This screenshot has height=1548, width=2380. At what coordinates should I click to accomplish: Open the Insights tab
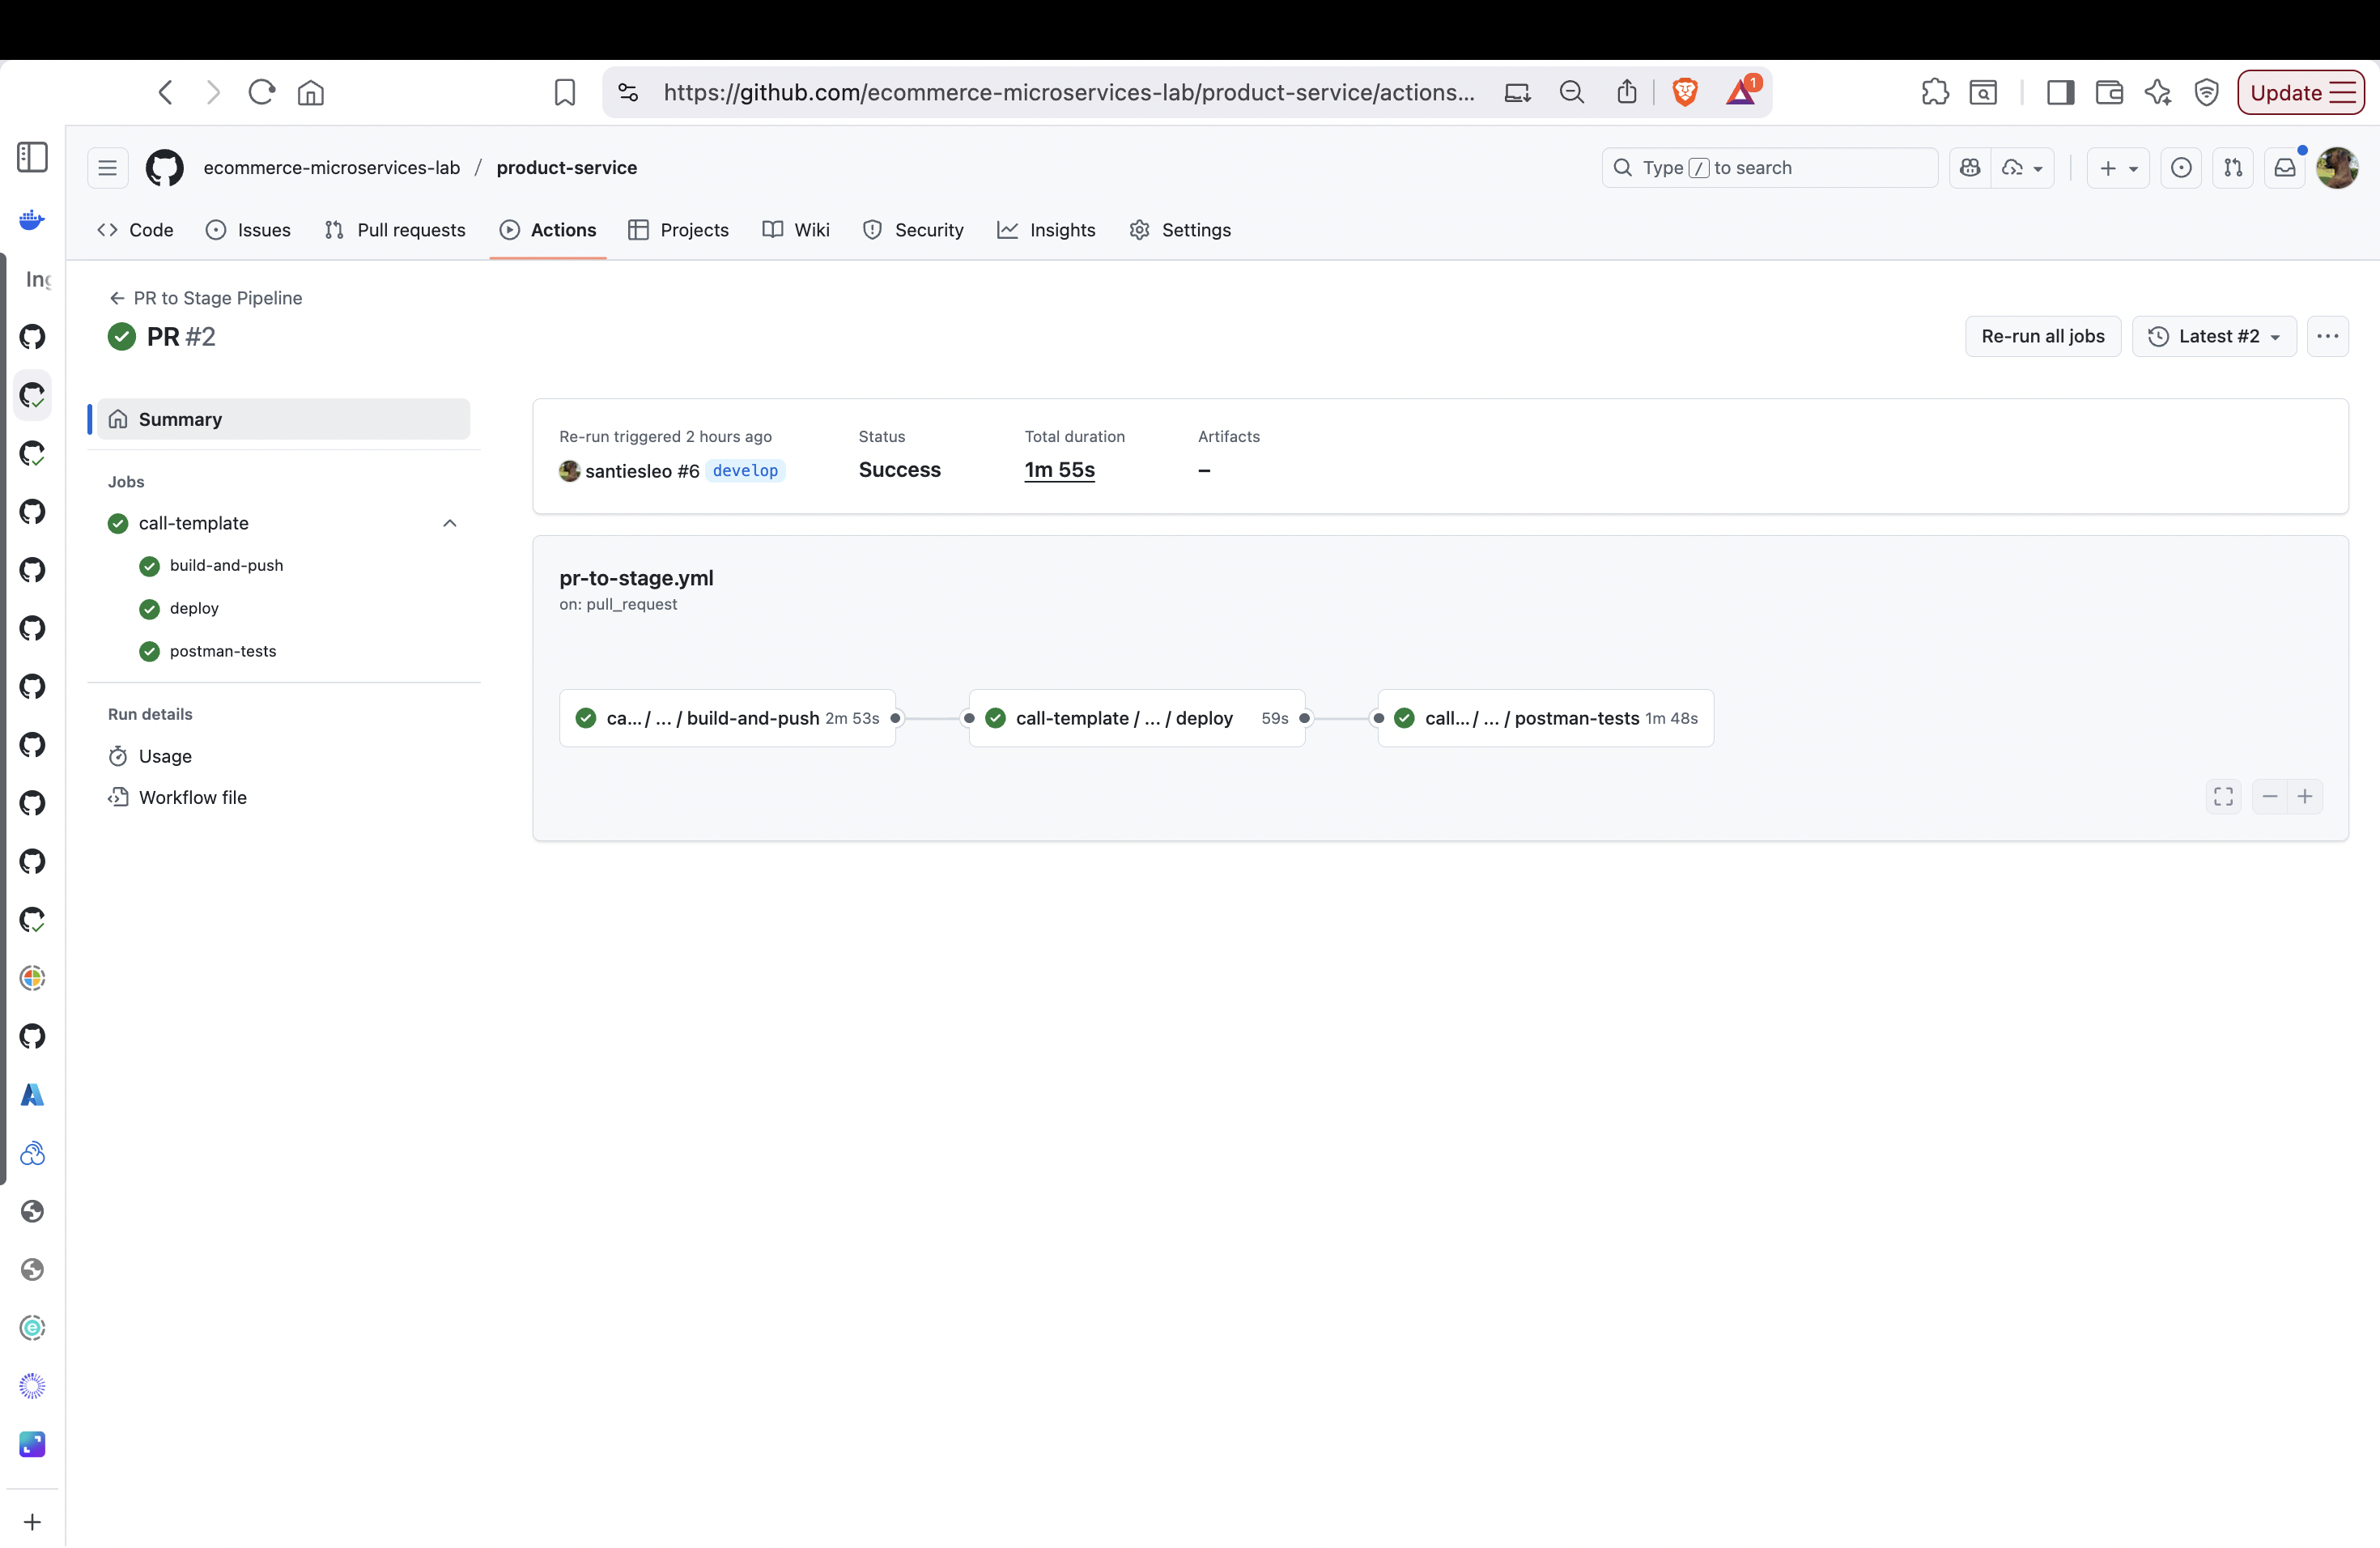1046,230
